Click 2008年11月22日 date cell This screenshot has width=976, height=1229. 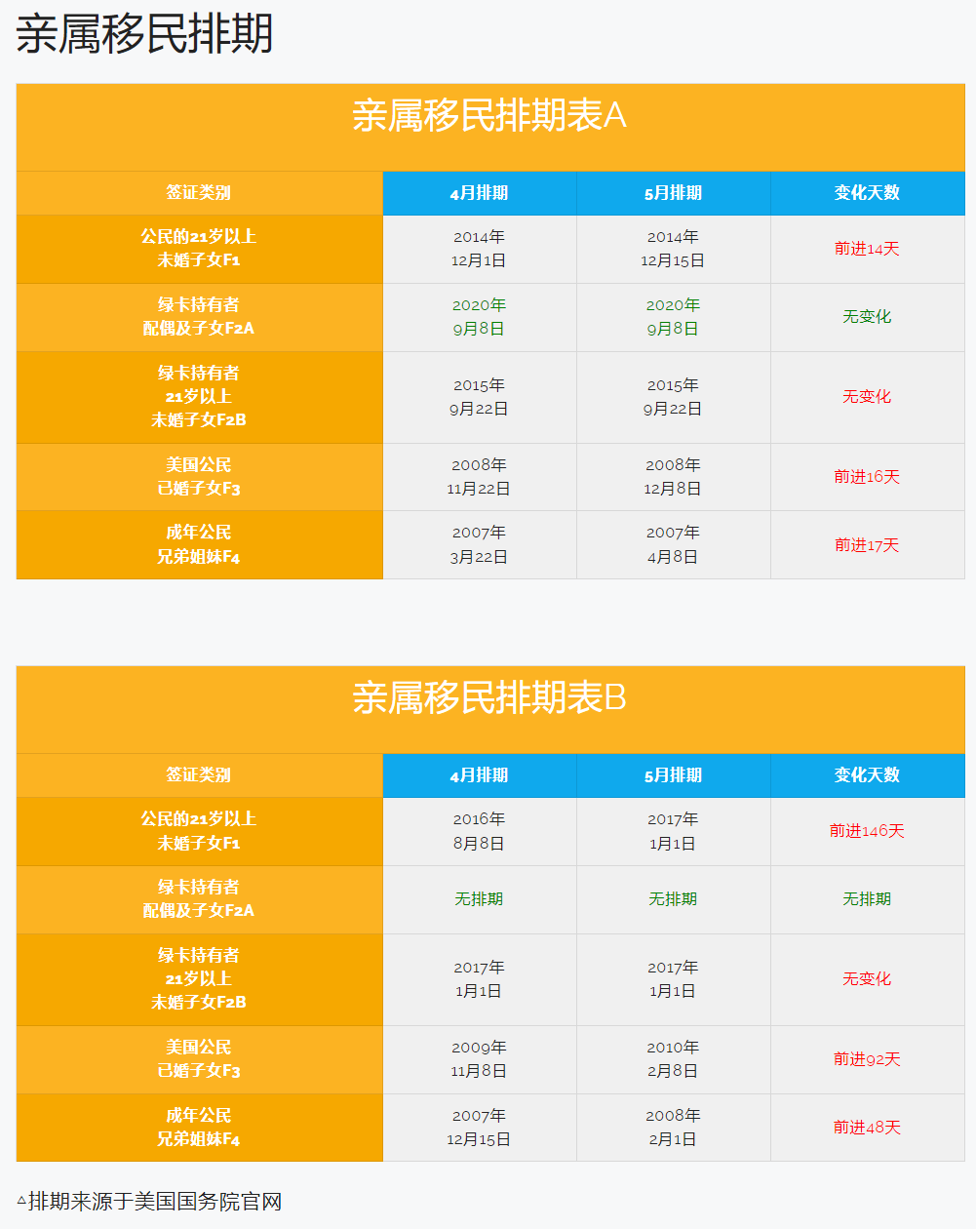click(479, 477)
